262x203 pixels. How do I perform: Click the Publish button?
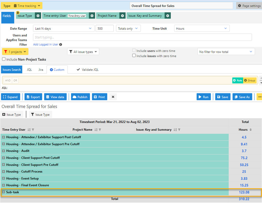tap(80, 97)
